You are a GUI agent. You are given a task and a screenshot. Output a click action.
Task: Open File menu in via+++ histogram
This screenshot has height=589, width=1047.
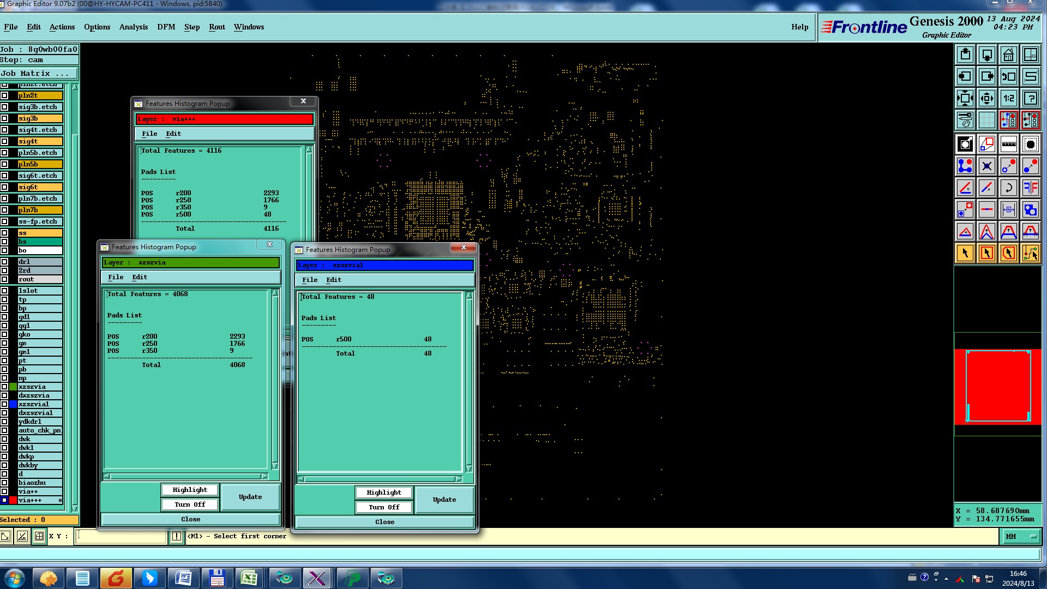149,134
